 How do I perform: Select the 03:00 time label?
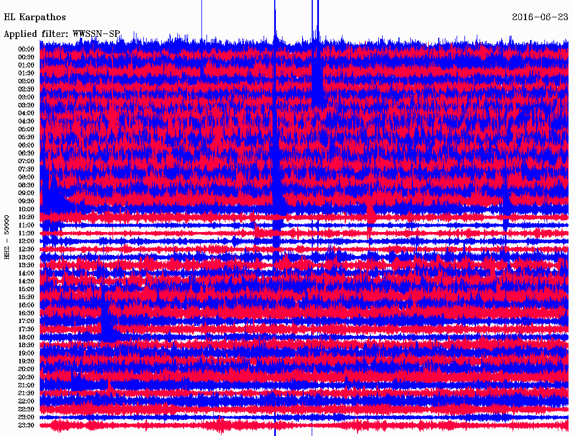26,97
